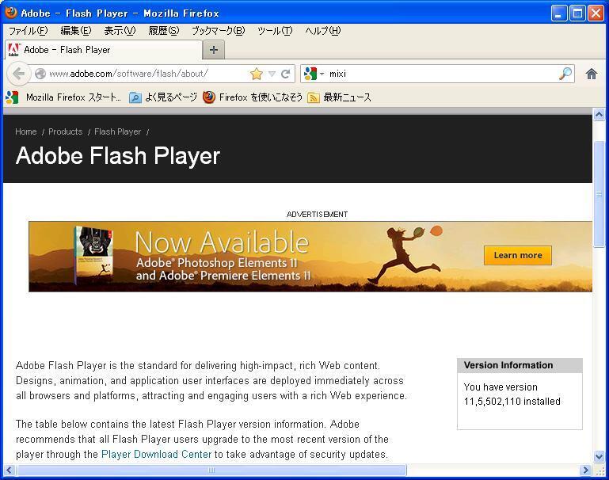This screenshot has width=609, height=480.
Task: Click the Photoshop Elements product box image
Action: (94, 254)
